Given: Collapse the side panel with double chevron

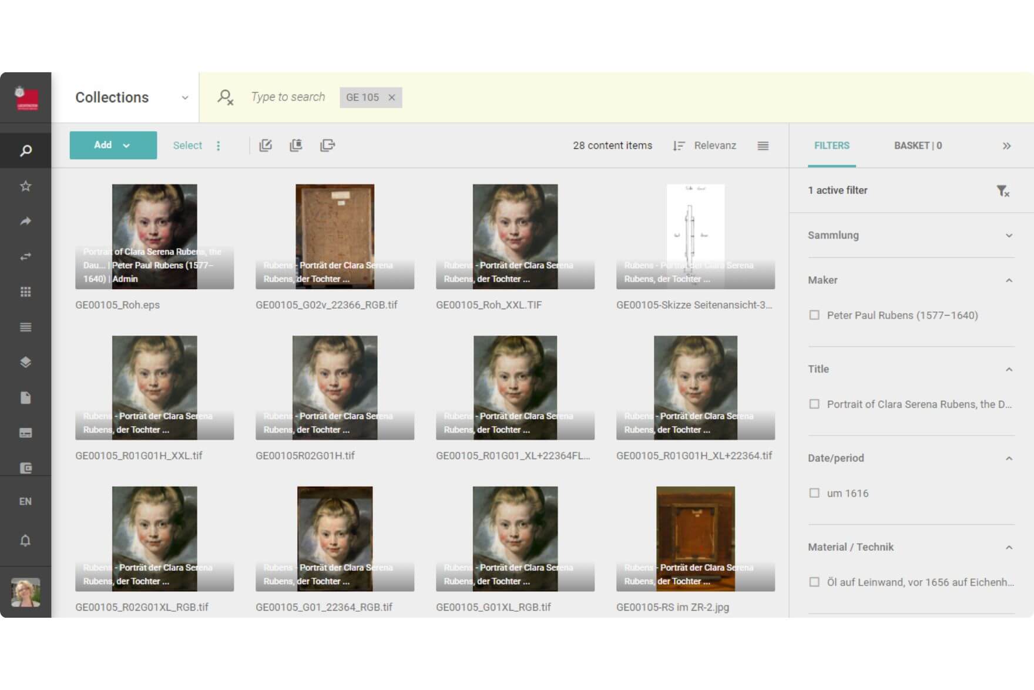Looking at the screenshot, I should [x=1006, y=146].
